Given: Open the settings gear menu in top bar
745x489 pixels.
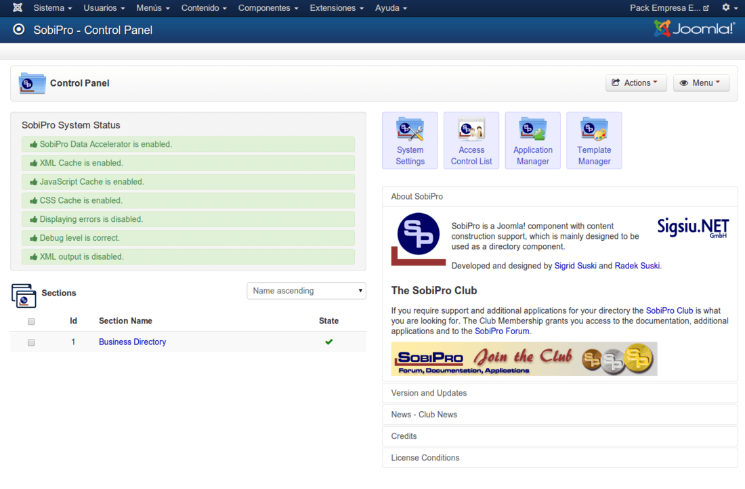Looking at the screenshot, I should pyautogui.click(x=729, y=7).
